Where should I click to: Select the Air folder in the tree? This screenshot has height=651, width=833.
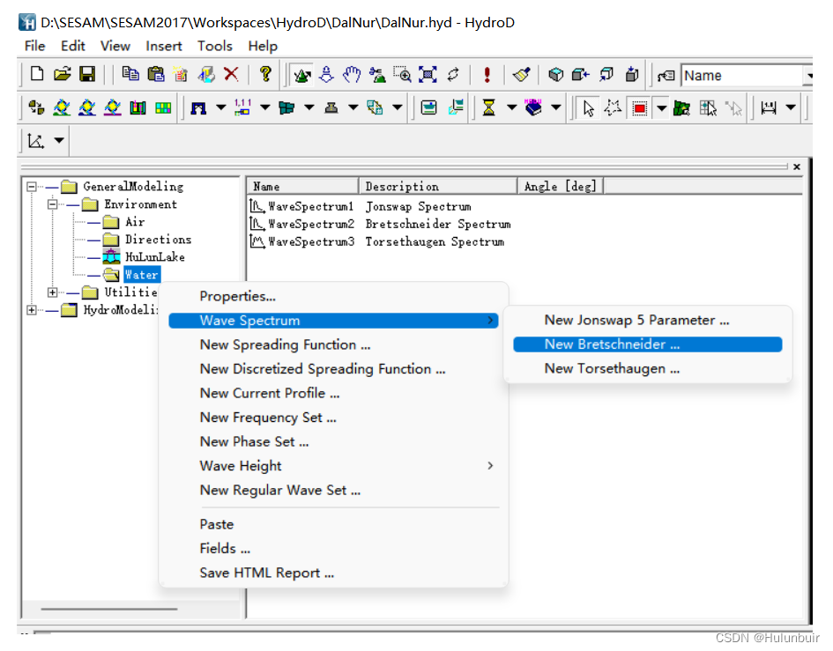click(x=135, y=222)
